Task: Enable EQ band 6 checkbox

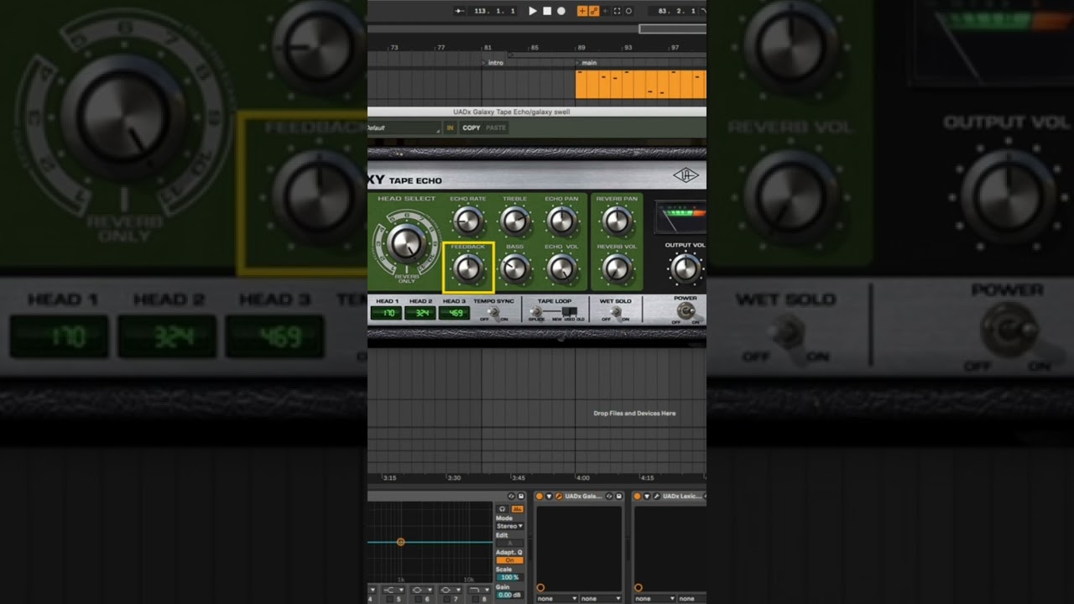Action: tap(419, 599)
